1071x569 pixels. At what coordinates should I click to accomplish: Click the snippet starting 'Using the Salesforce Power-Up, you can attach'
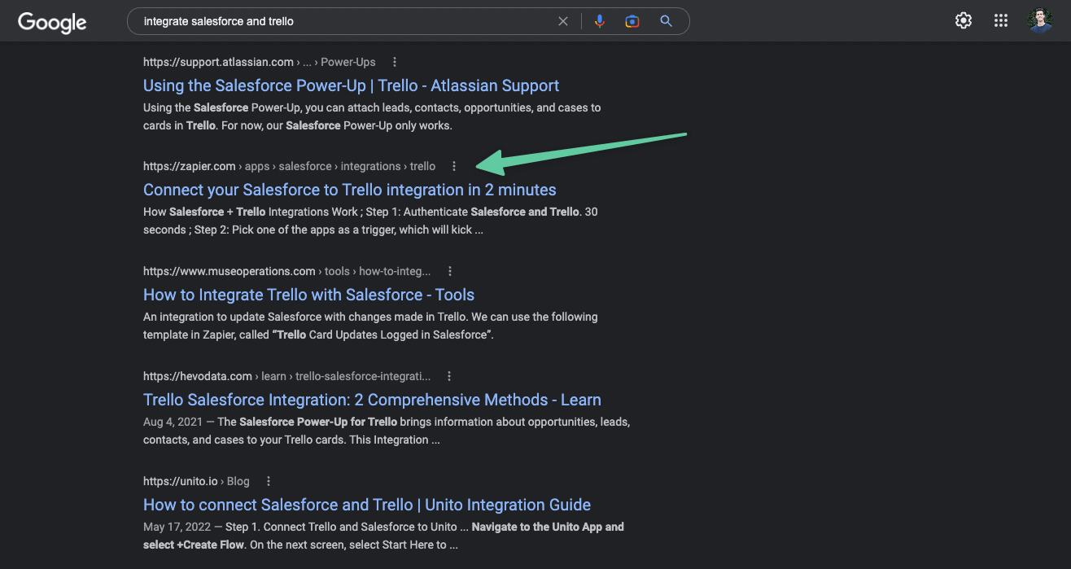[x=372, y=116]
